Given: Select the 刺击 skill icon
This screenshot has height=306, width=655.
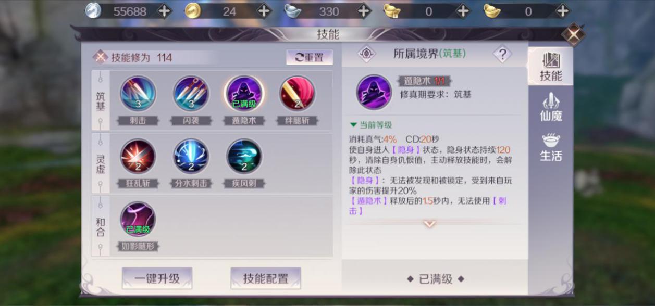Looking at the screenshot, I should [138, 94].
